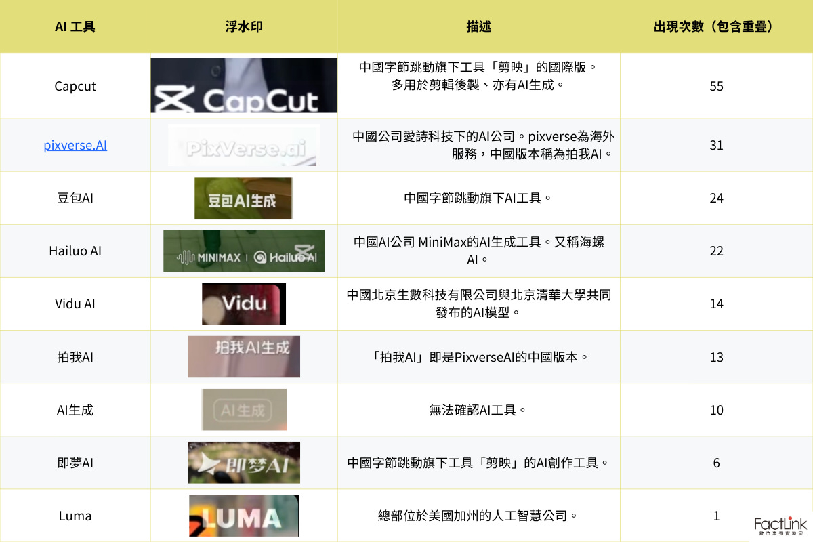
Task: Select the 拍我AI name cell
Action: click(x=75, y=357)
